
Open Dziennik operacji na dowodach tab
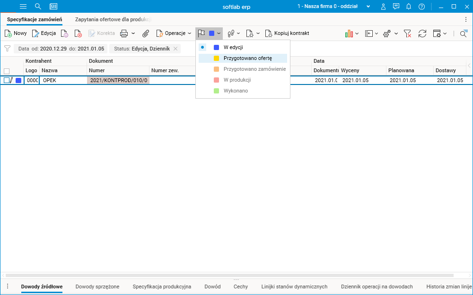(x=377, y=287)
